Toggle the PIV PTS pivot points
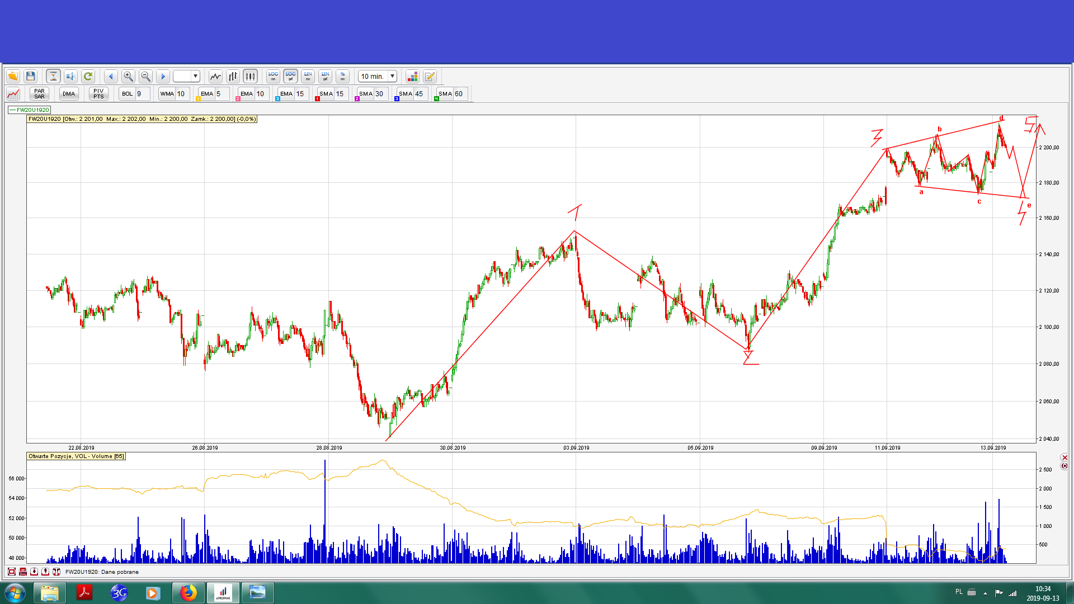Screen dimensions: 1074x604 [98, 94]
